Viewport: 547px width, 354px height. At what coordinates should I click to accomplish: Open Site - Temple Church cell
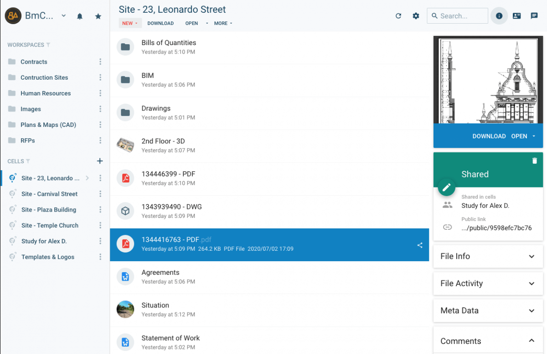tap(50, 226)
